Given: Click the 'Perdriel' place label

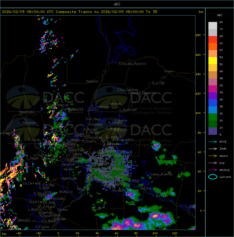Looking at the screenshot, I should click(x=68, y=164).
